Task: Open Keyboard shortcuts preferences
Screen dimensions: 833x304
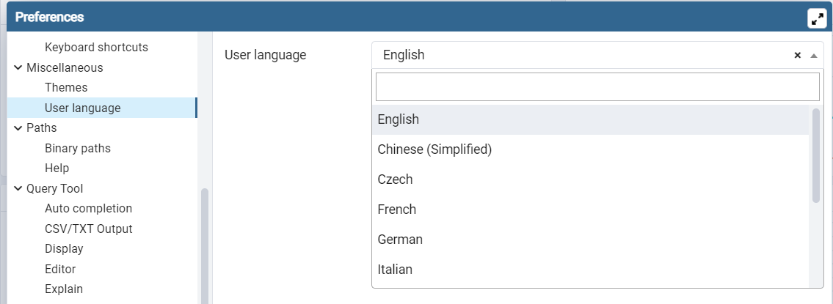Action: [96, 47]
